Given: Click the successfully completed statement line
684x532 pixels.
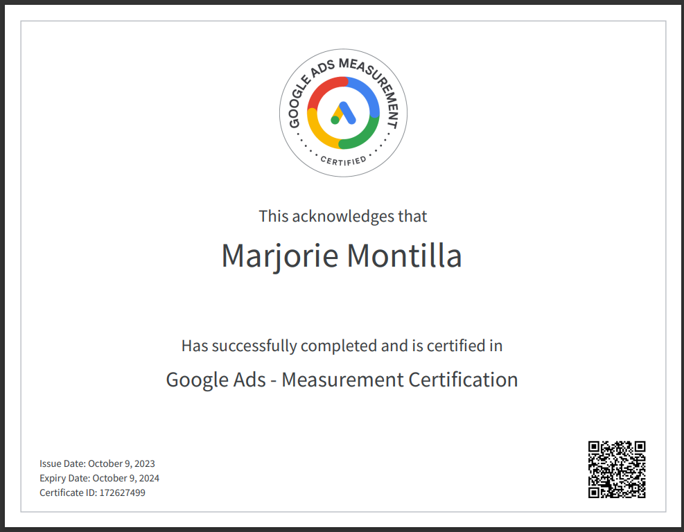Looking at the screenshot, I should tap(342, 346).
